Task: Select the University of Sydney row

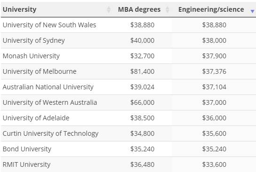Action: click(x=128, y=40)
